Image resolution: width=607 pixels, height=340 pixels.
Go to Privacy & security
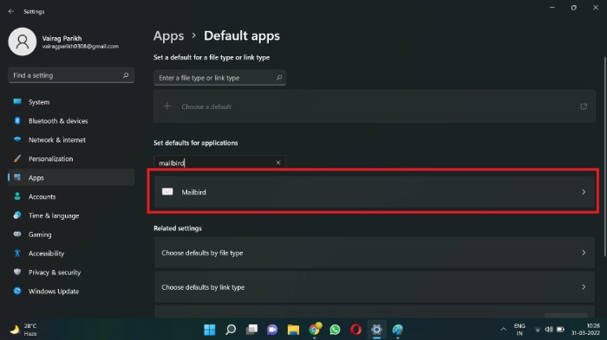coord(71,273)
